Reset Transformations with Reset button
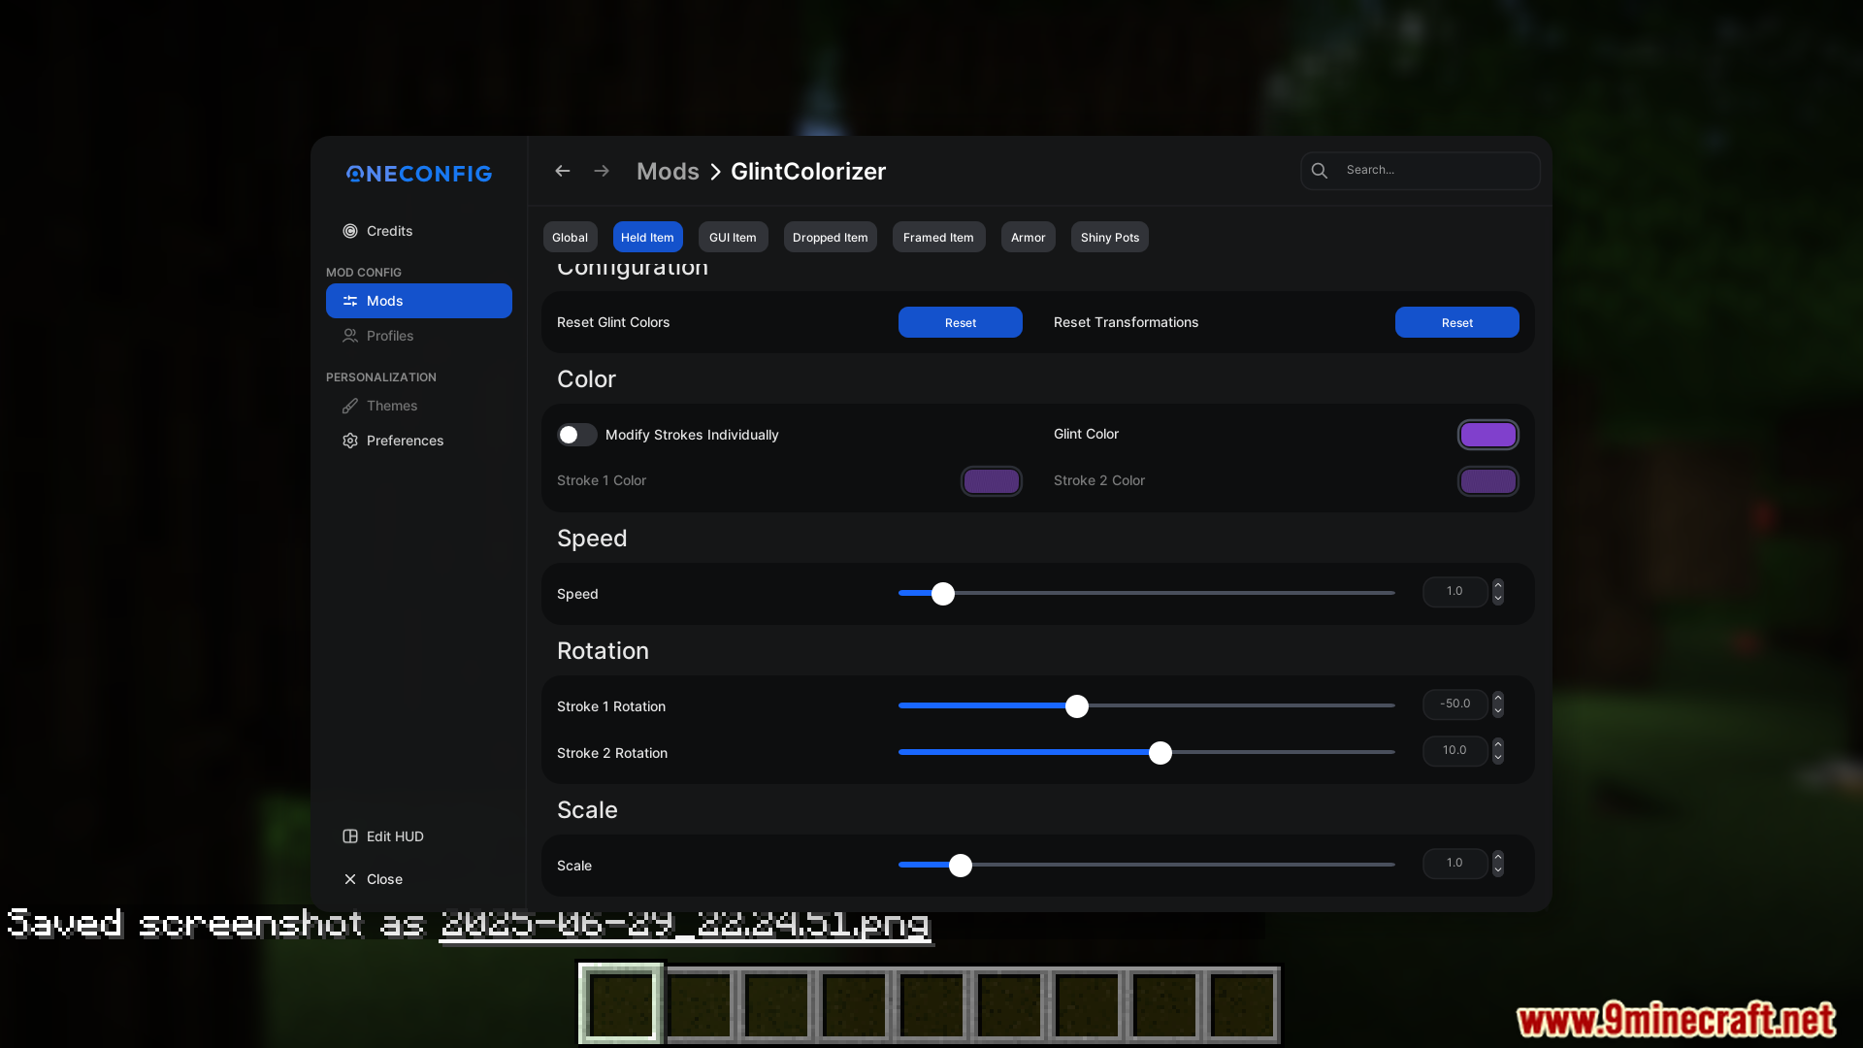 (x=1456, y=322)
